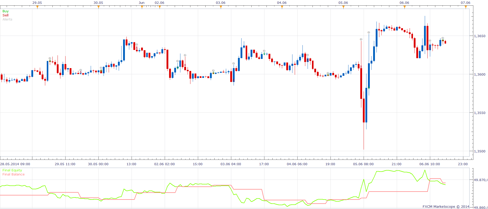Viewport: 488px width, 209px height.
Task: Toggle the Sell legend label
Action: 5,15
